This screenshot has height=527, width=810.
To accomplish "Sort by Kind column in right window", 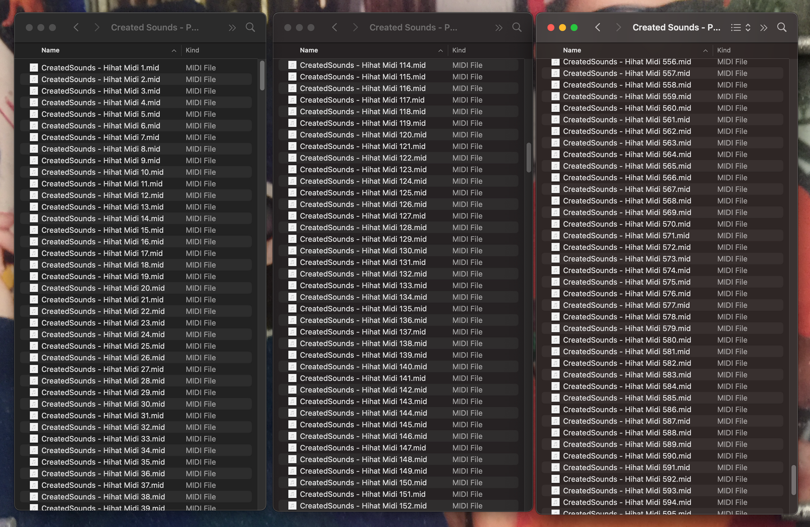I will tap(724, 50).
